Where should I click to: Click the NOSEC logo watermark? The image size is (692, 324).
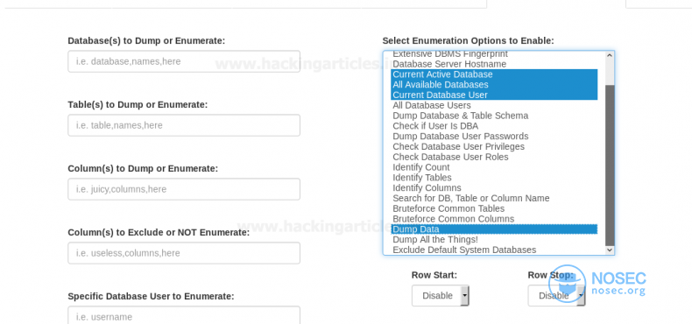597,284
